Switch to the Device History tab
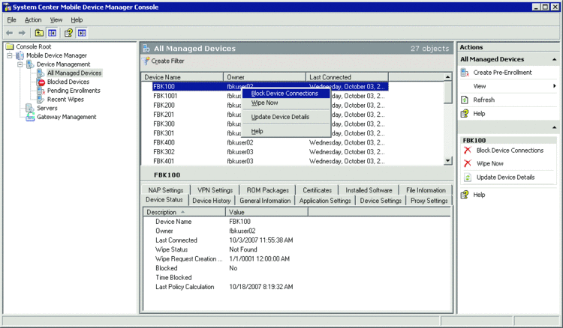Screen dimensions: 563x328 coord(212,201)
